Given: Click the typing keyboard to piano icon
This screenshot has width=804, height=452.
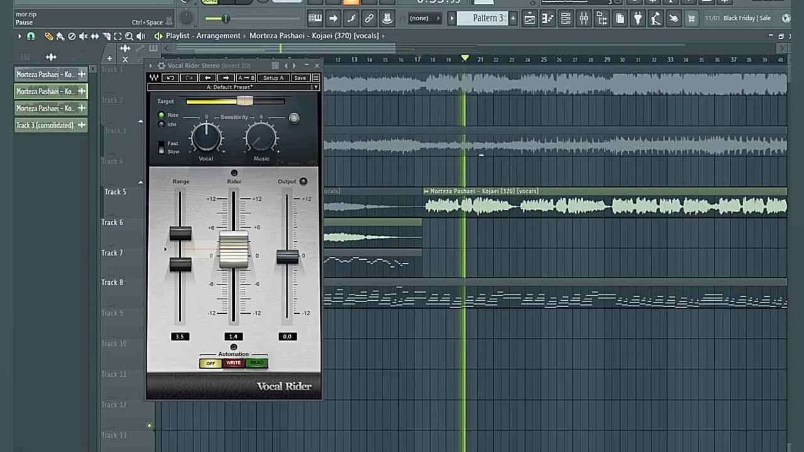Looking at the screenshot, I should (x=315, y=18).
